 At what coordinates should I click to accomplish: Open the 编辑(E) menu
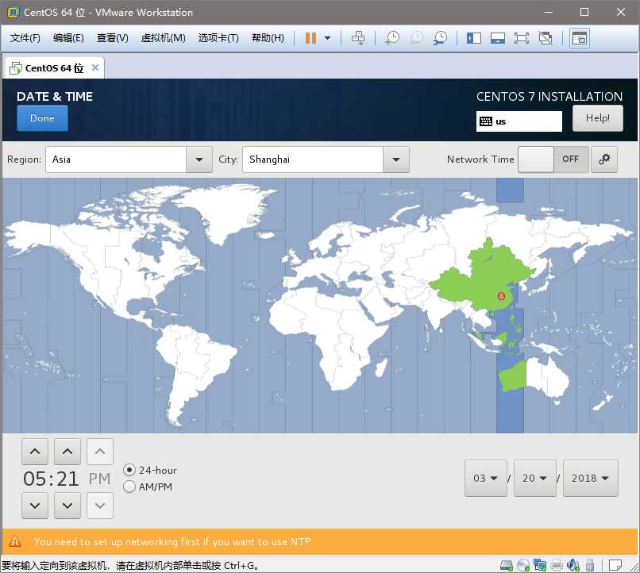click(x=68, y=38)
